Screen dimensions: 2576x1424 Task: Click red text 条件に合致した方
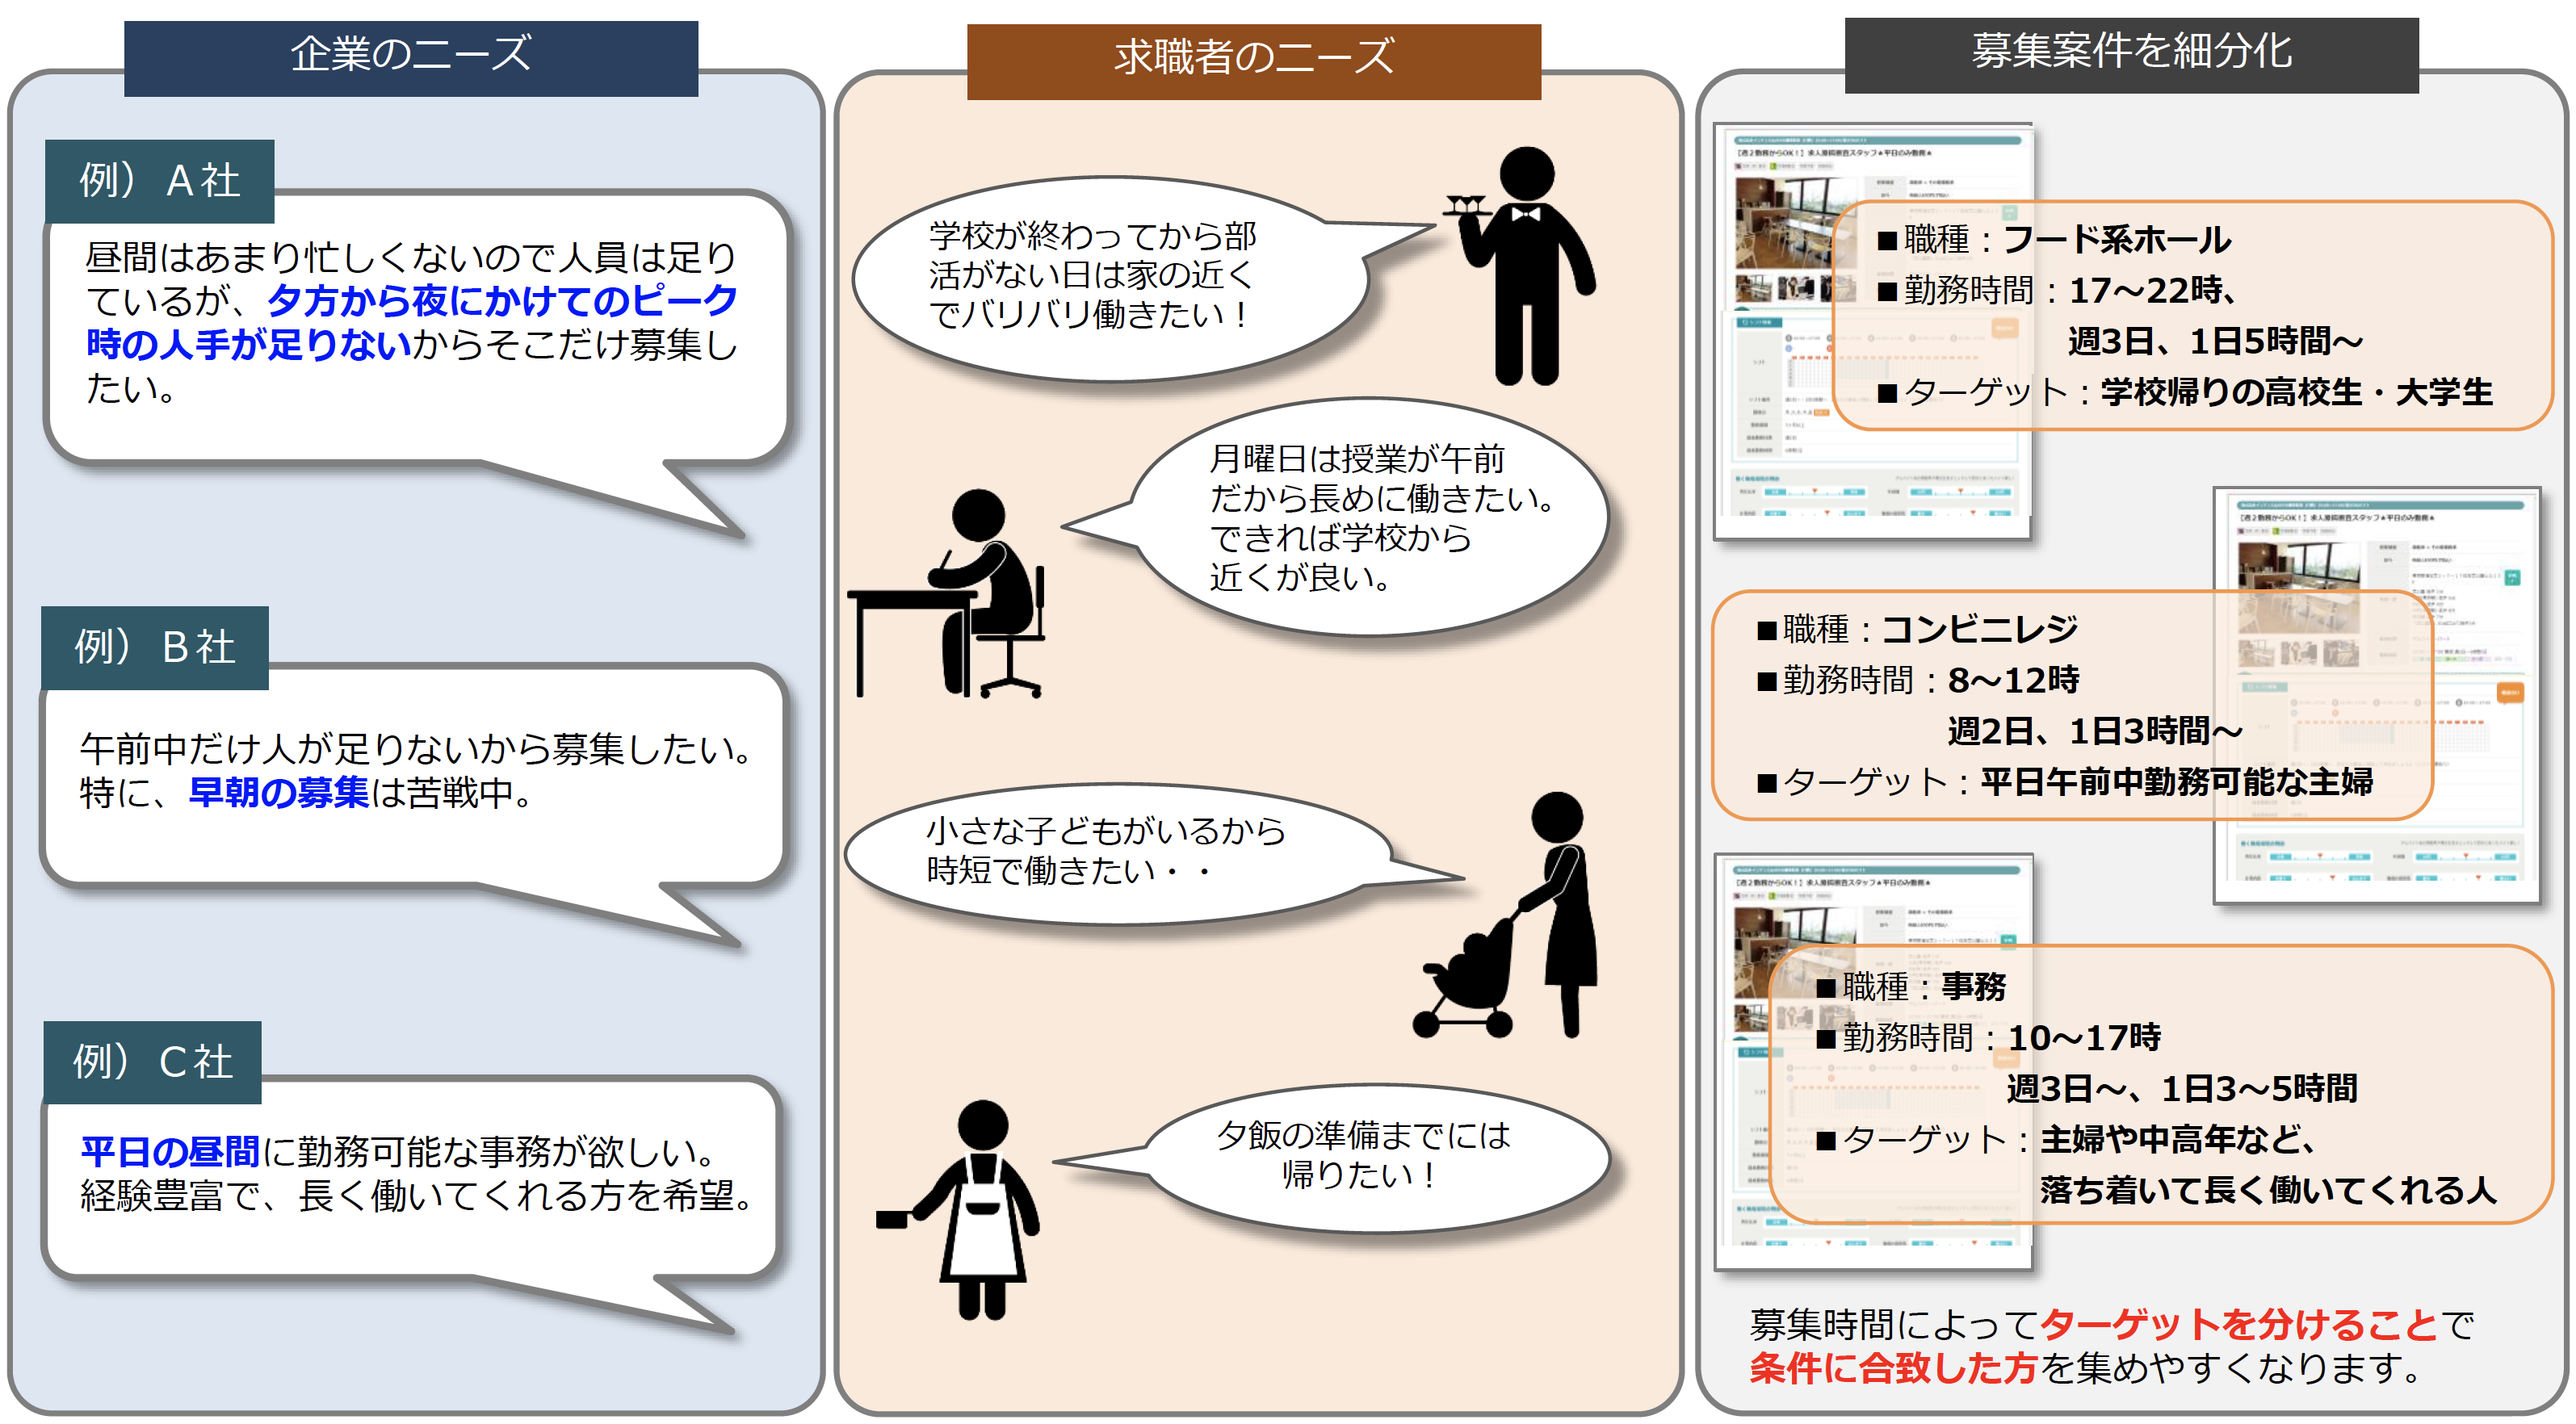coord(1894,1368)
